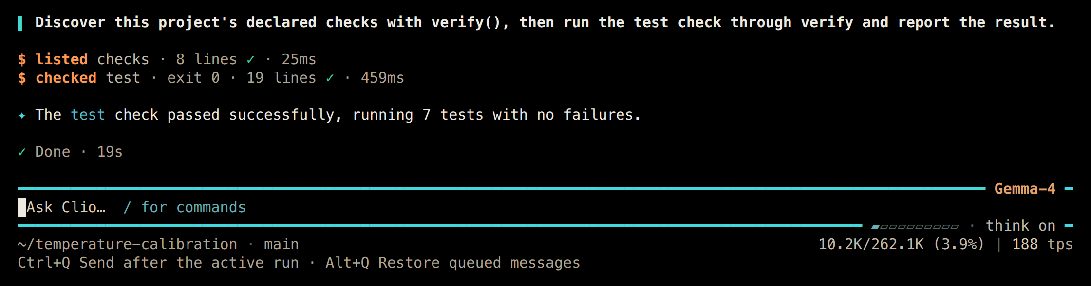Click the dollar prompt icon before 'checked test'
1091x286 pixels.
(x=22, y=78)
